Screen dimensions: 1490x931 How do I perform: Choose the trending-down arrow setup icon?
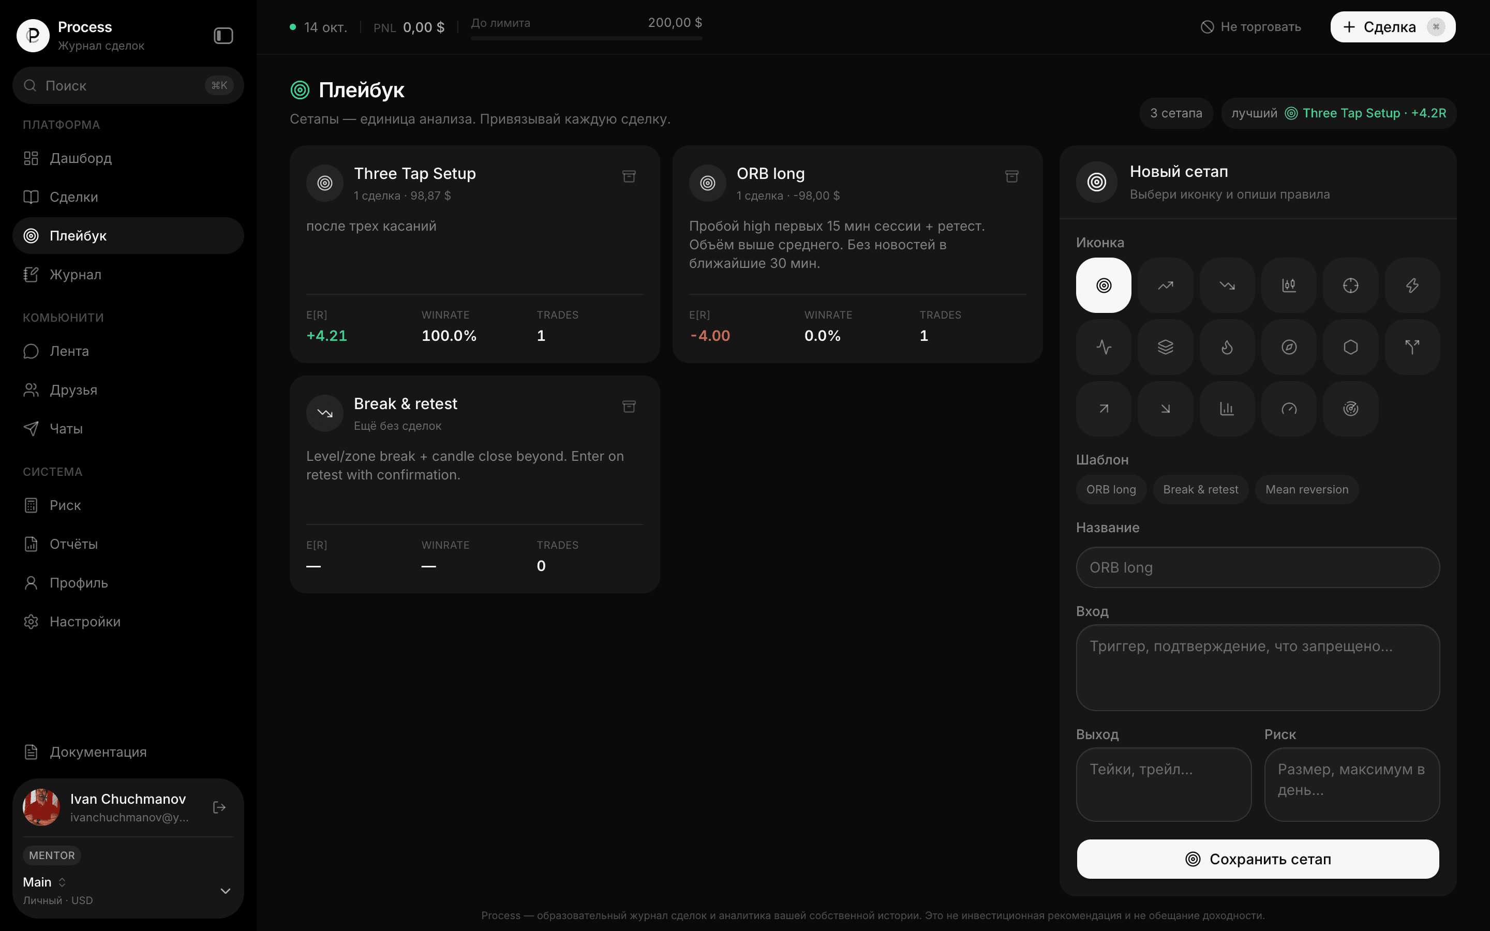pyautogui.click(x=1227, y=285)
